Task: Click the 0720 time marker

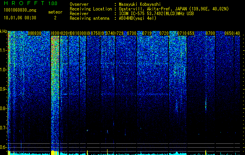Action: click(164, 33)
